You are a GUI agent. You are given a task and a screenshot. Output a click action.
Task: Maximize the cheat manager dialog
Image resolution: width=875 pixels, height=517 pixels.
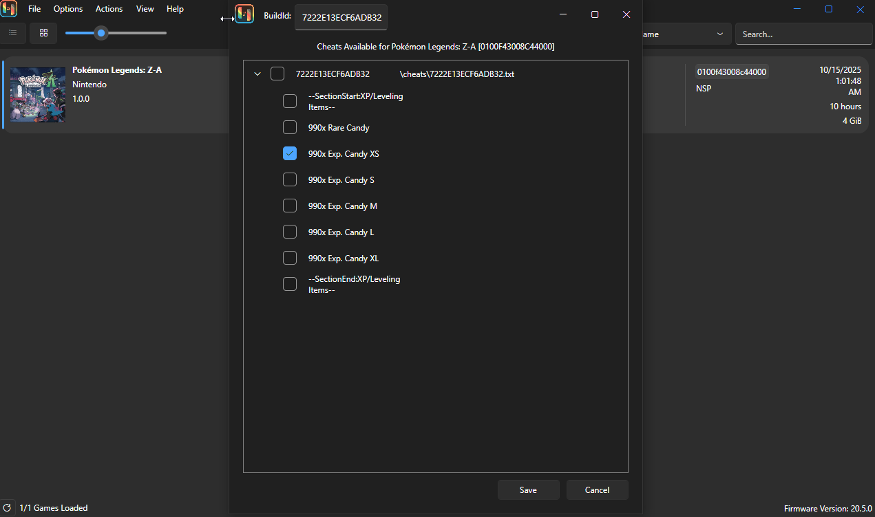click(x=595, y=14)
